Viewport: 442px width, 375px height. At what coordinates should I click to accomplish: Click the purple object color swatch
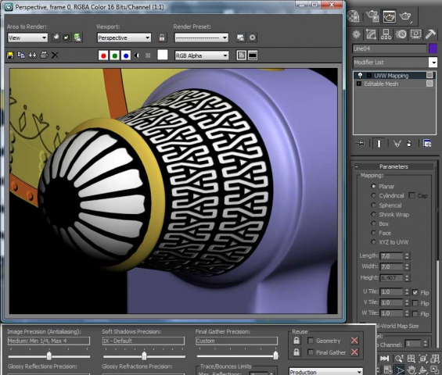click(x=433, y=48)
